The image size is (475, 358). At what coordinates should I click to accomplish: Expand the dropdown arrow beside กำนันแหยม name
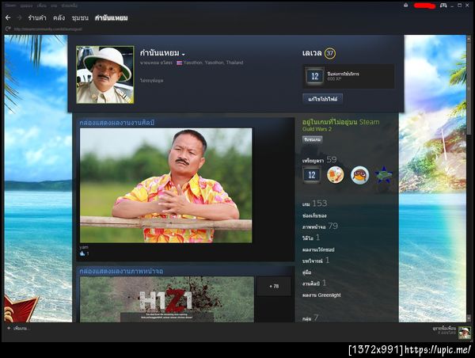coord(184,55)
